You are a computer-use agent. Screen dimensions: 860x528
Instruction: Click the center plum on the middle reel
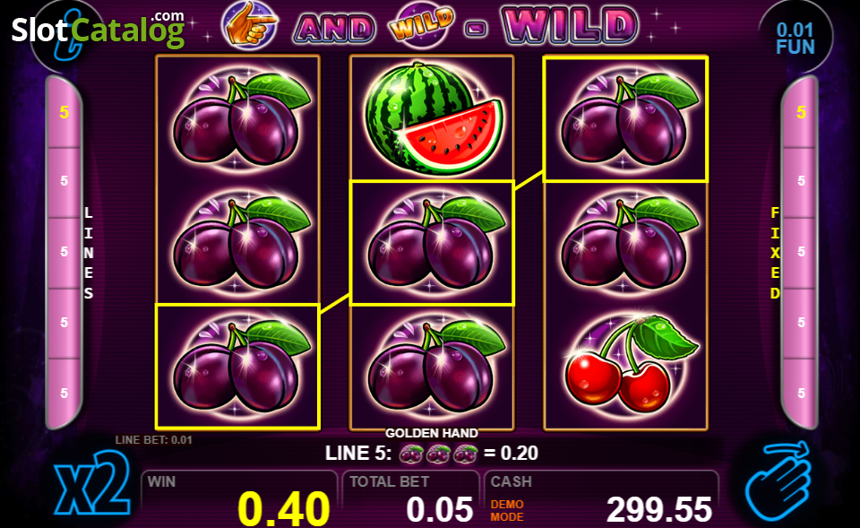click(x=432, y=243)
